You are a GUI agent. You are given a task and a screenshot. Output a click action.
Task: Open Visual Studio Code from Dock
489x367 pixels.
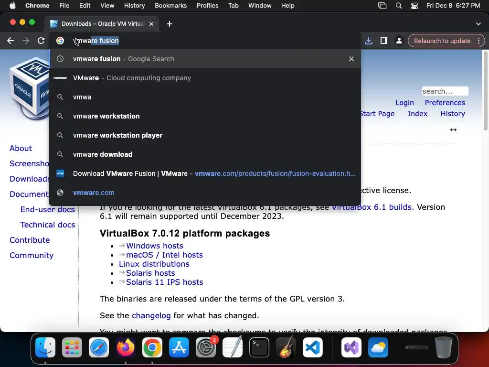pos(313,347)
